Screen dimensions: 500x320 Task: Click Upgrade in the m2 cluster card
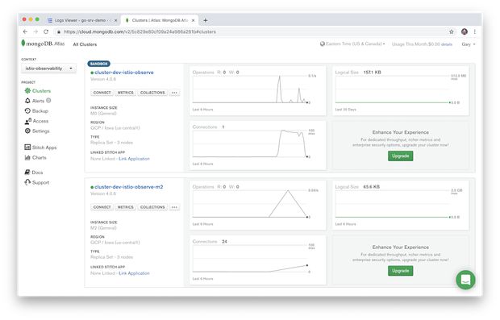click(x=400, y=271)
